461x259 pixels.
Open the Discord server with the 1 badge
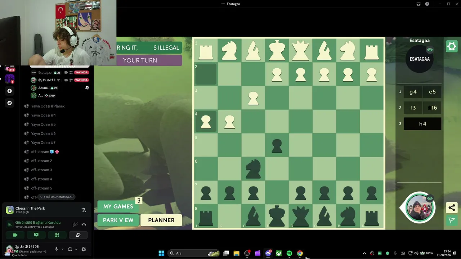tap(10, 78)
